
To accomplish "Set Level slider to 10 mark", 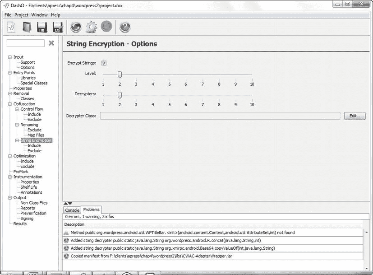I will (x=252, y=75).
